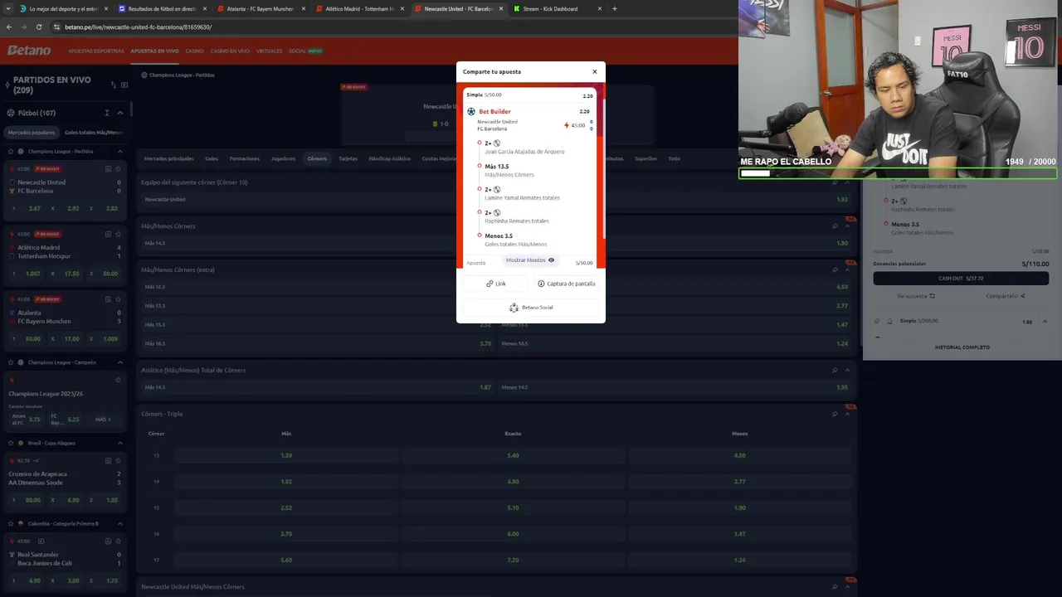The image size is (1062, 597).
Task: Open stats icon for Newcastle United match
Action: click(x=108, y=169)
